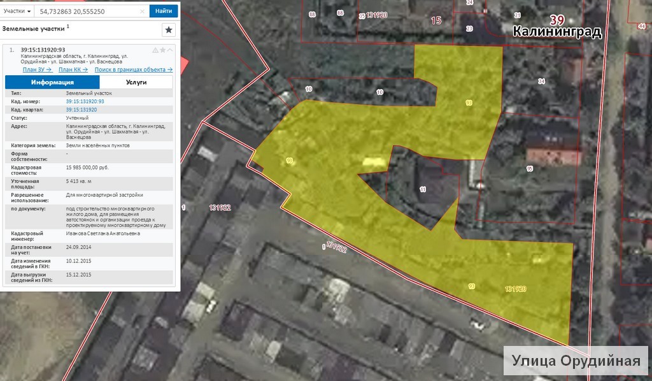The width and height of the screenshot is (652, 381).
Task: Switch to the Информация tab
Action: (x=52, y=82)
